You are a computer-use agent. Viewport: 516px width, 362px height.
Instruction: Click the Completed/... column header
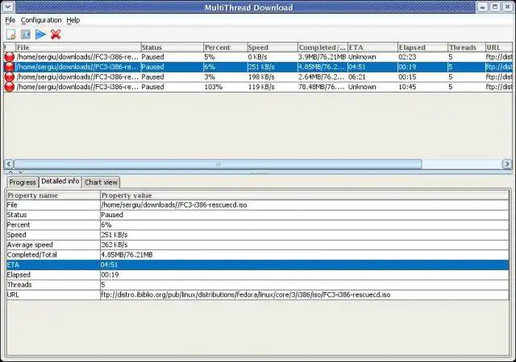pyautogui.click(x=322, y=47)
